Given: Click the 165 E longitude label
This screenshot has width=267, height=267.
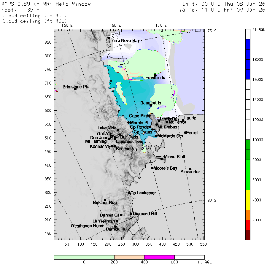Looking at the screenshot, I should pos(115,26).
